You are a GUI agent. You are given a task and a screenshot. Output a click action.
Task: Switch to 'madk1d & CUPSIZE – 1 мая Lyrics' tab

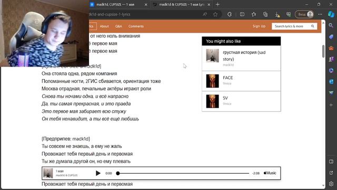click(182, 4)
